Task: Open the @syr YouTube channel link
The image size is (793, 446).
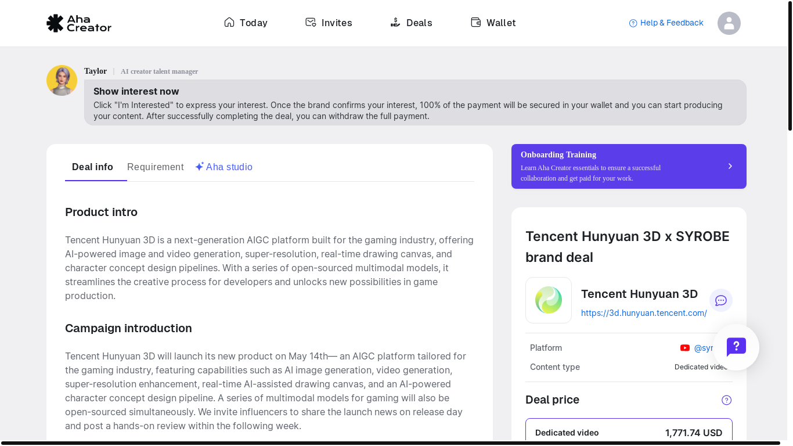Action: pos(704,348)
